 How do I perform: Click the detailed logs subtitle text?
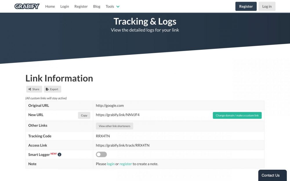click(145, 30)
